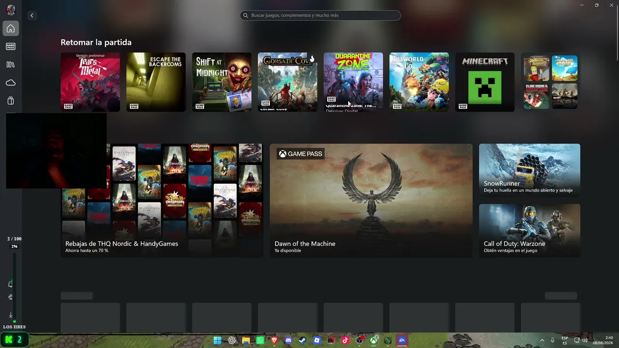619x348 pixels.
Task: Open the Game Pass section in the sidebar
Action: (x=11, y=46)
